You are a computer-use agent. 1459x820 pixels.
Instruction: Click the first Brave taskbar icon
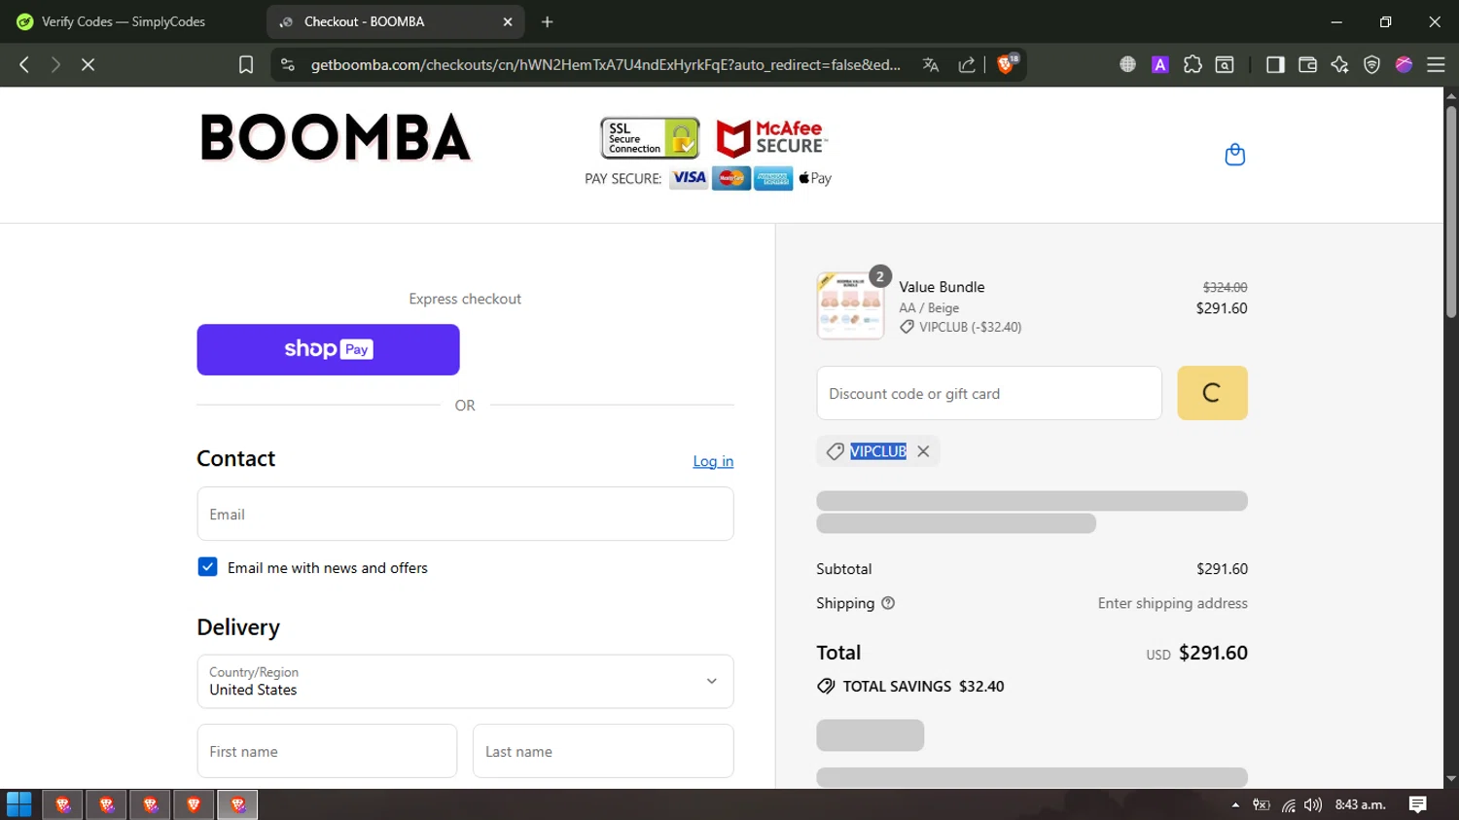(63, 804)
